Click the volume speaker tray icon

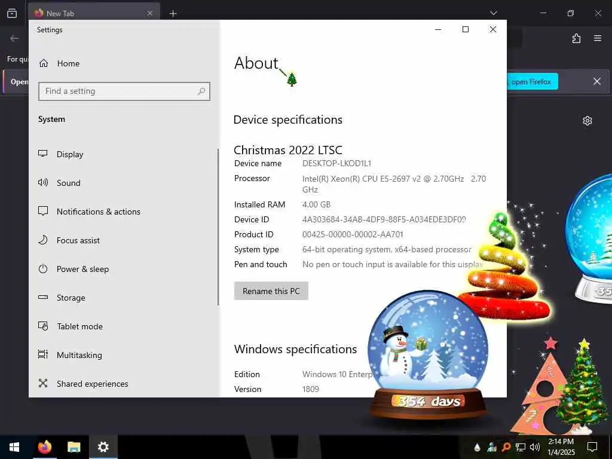[x=535, y=447]
